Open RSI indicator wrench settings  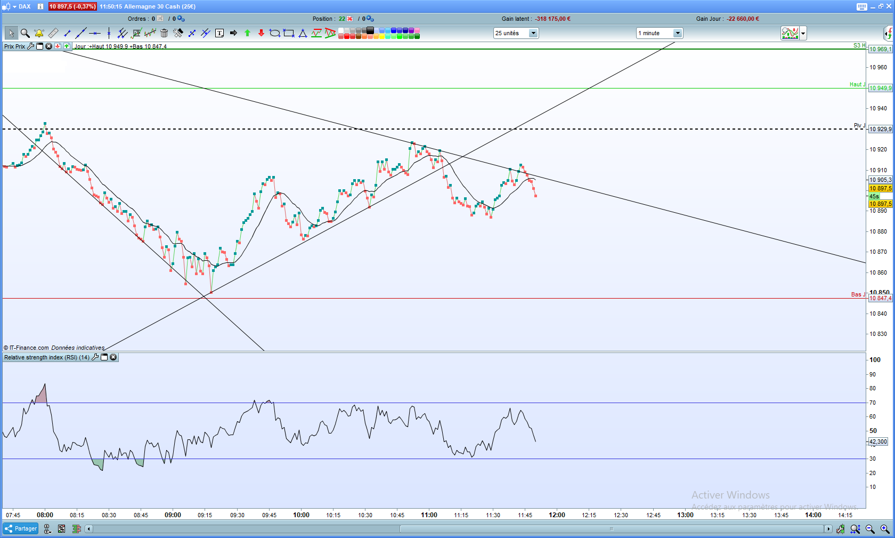tap(95, 357)
